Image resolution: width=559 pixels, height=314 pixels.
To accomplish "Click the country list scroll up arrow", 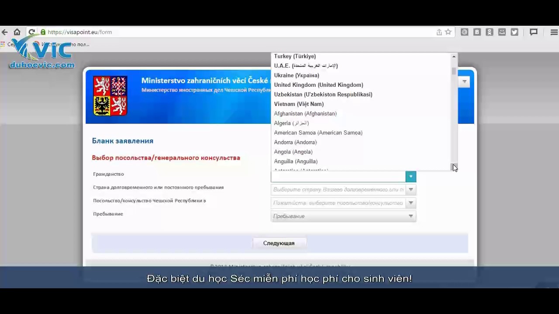I will [454, 57].
